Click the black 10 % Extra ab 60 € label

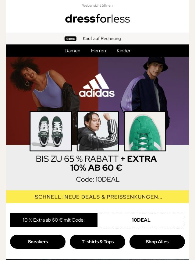coord(54,220)
